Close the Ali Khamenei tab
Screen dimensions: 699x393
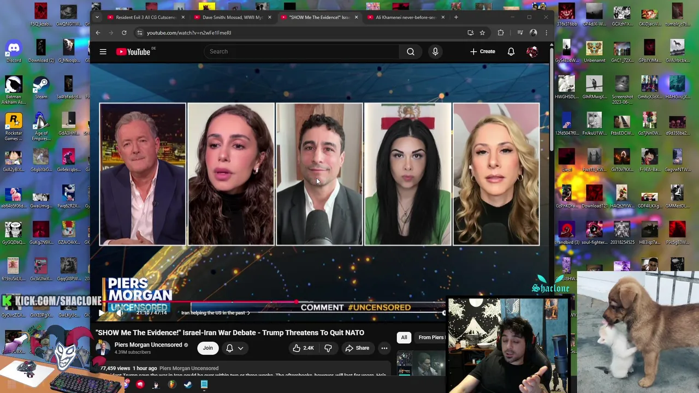[x=443, y=17]
